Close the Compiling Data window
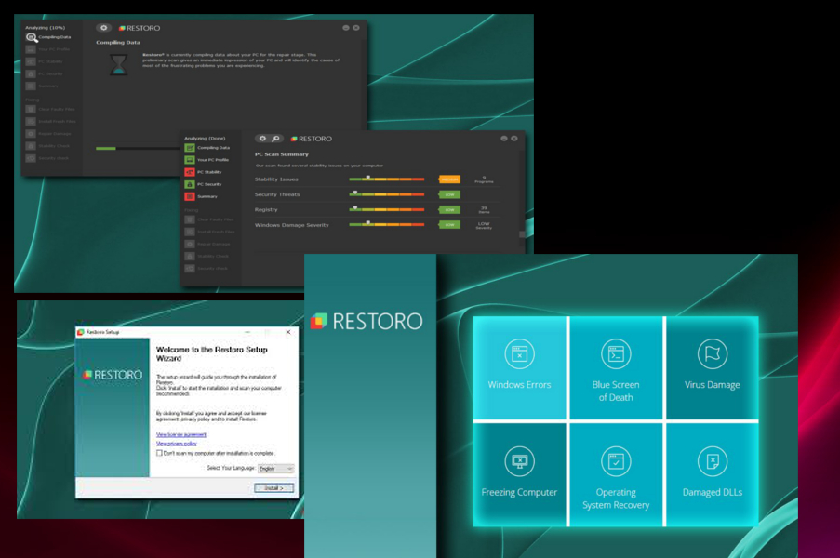Screen dimensions: 840x558 click(x=355, y=28)
